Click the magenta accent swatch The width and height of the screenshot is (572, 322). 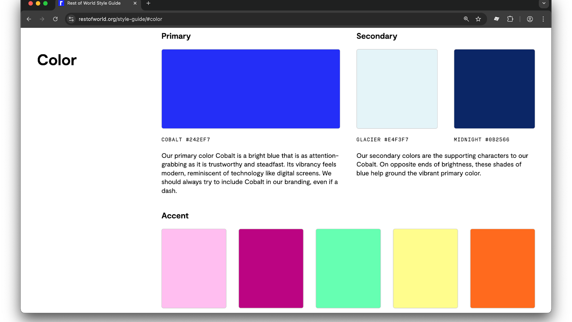(x=271, y=268)
